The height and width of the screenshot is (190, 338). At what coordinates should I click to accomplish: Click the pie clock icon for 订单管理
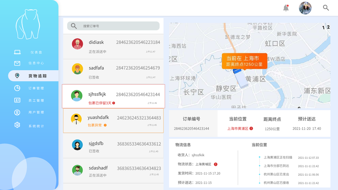tap(17, 88)
